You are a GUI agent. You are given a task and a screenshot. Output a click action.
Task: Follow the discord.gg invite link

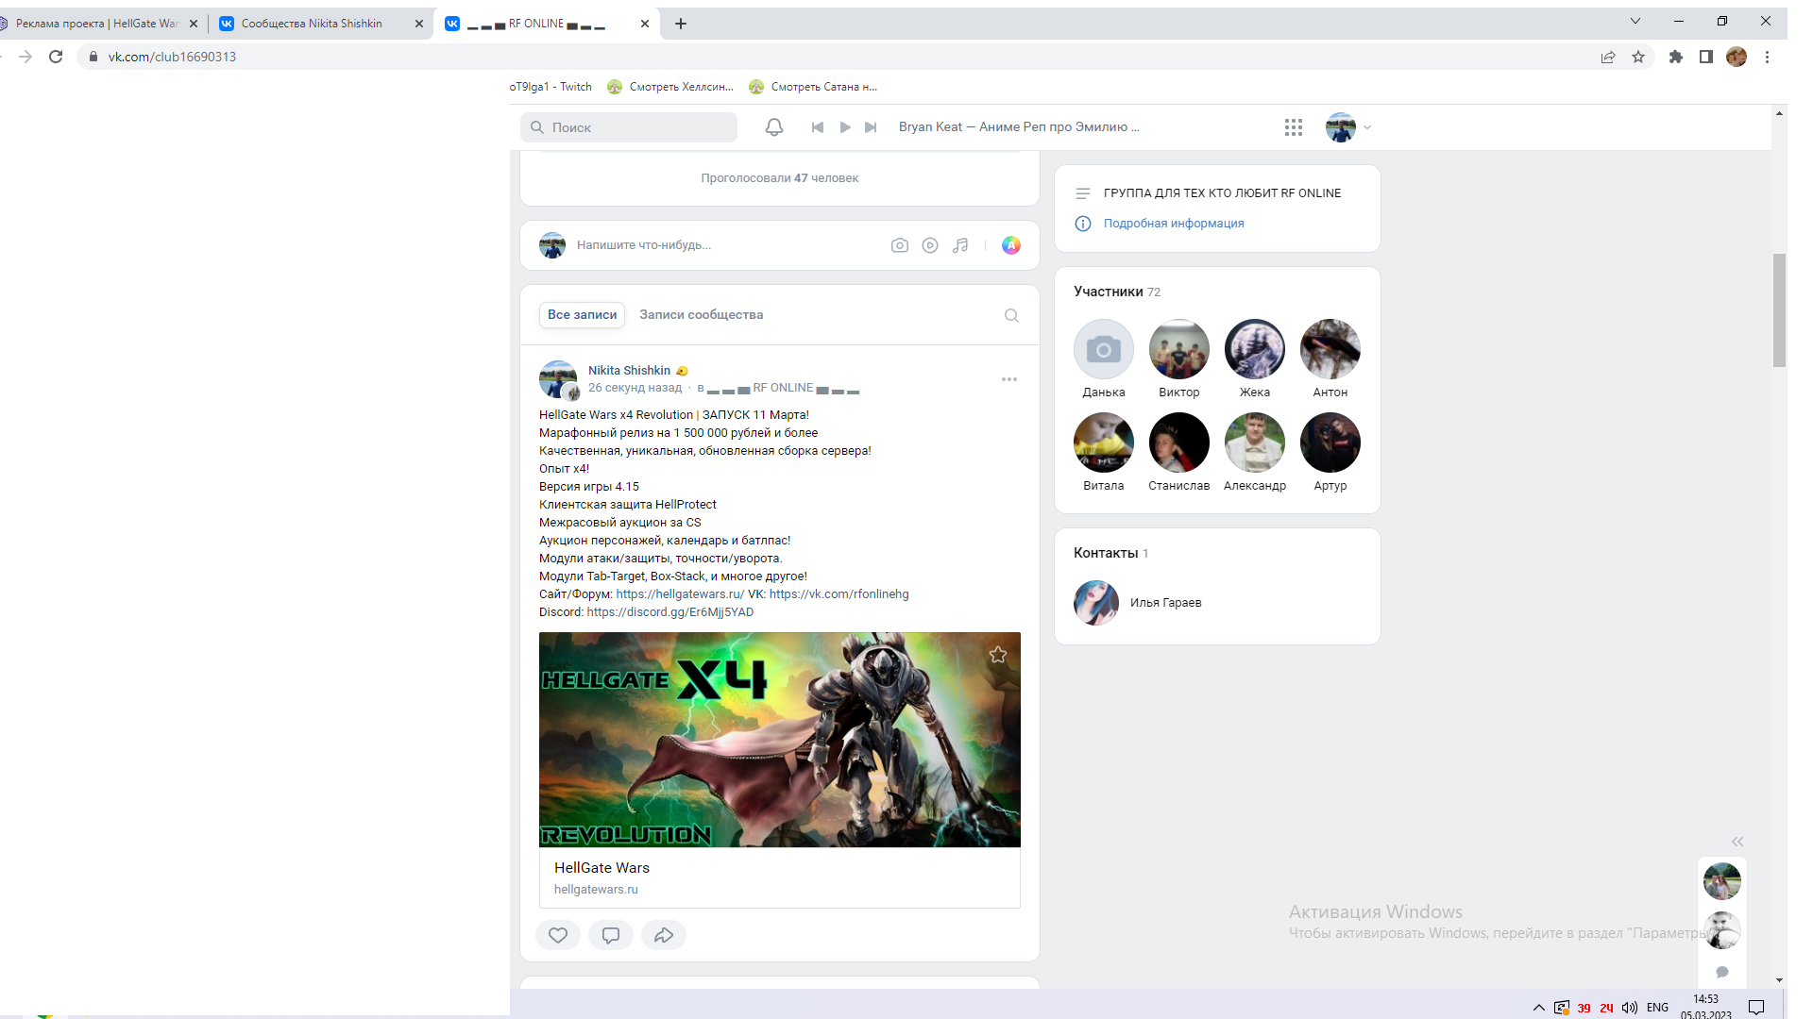(669, 612)
